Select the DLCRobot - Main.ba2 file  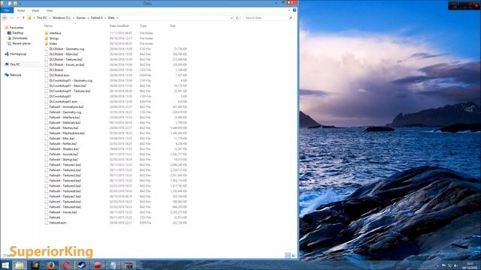click(63, 54)
